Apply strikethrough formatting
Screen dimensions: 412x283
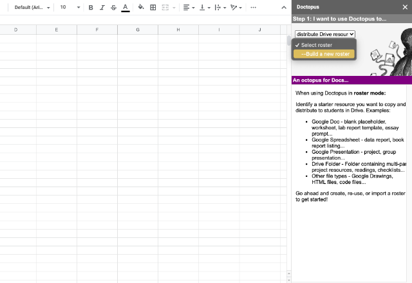tap(113, 8)
